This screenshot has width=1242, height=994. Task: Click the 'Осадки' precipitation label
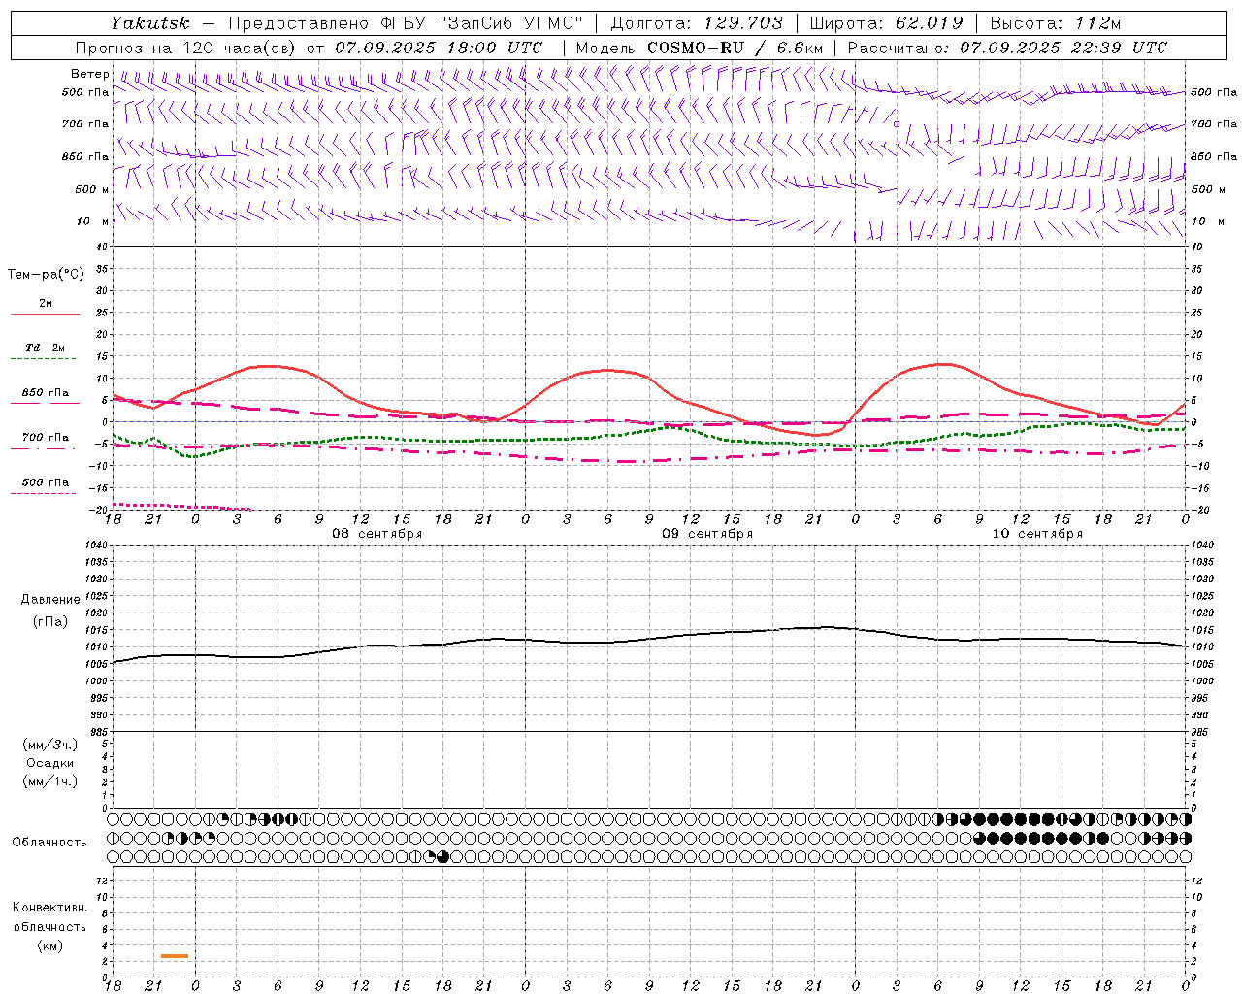pos(50,763)
